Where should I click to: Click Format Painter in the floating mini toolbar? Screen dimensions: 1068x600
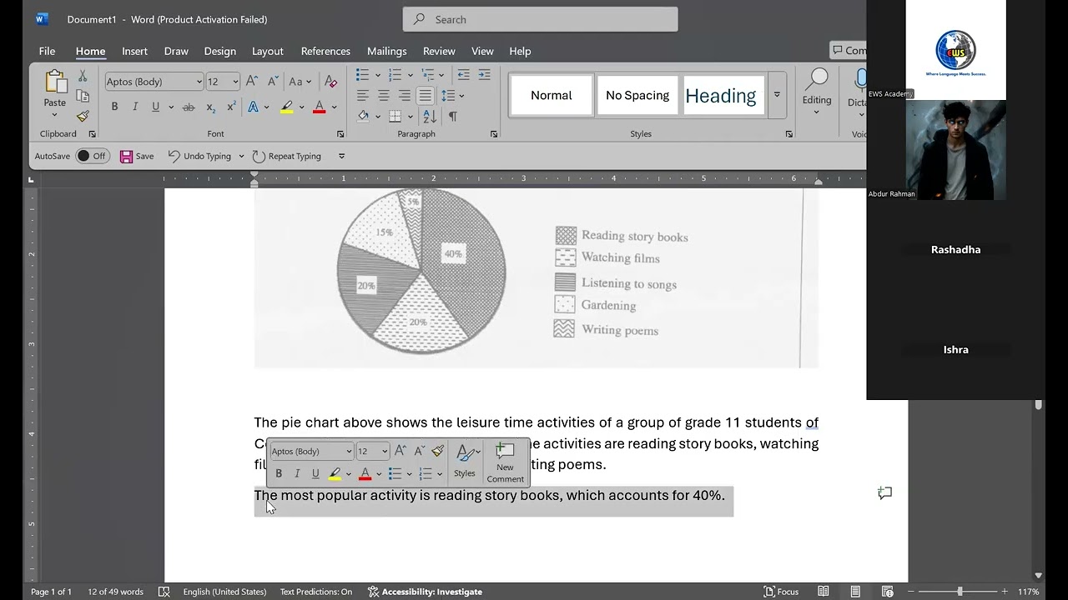438,451
